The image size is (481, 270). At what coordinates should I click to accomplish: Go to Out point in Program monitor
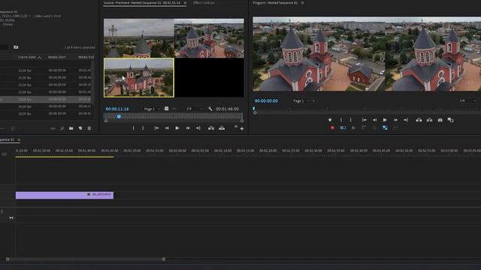click(406, 120)
